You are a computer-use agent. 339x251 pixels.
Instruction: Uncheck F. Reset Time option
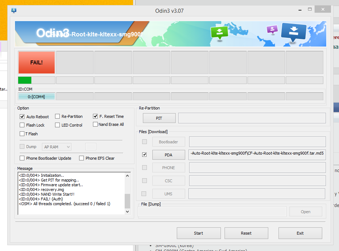tap(96, 116)
